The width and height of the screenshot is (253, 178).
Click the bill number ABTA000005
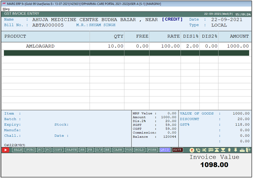click(x=48, y=25)
